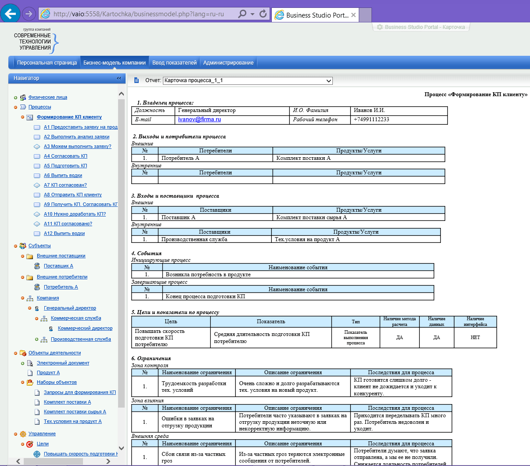Click the Субъекты group icon in navigator
Image resolution: width=530 pixels, height=466 pixels.
[x=23, y=246]
